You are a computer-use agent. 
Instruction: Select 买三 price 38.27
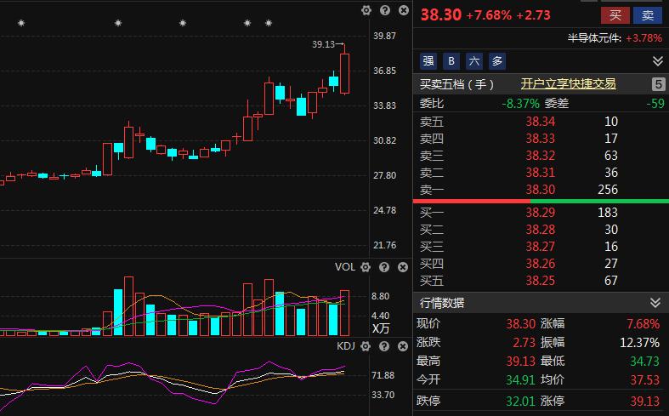[540, 247]
